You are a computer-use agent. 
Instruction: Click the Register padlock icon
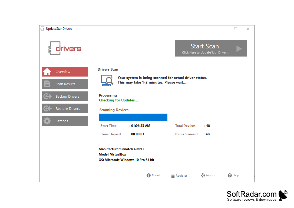pos(173,176)
